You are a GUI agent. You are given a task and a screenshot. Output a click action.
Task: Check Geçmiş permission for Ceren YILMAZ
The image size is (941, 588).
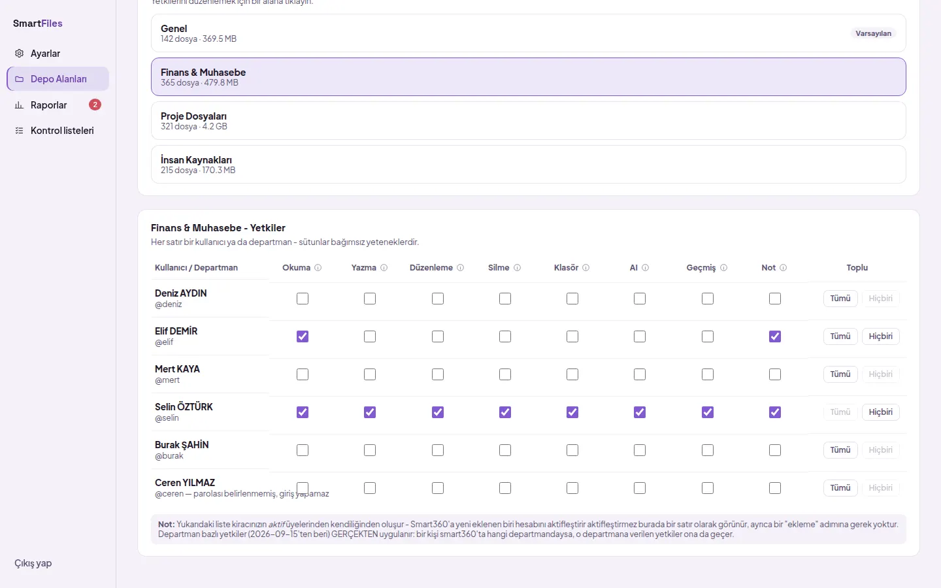tap(708, 488)
